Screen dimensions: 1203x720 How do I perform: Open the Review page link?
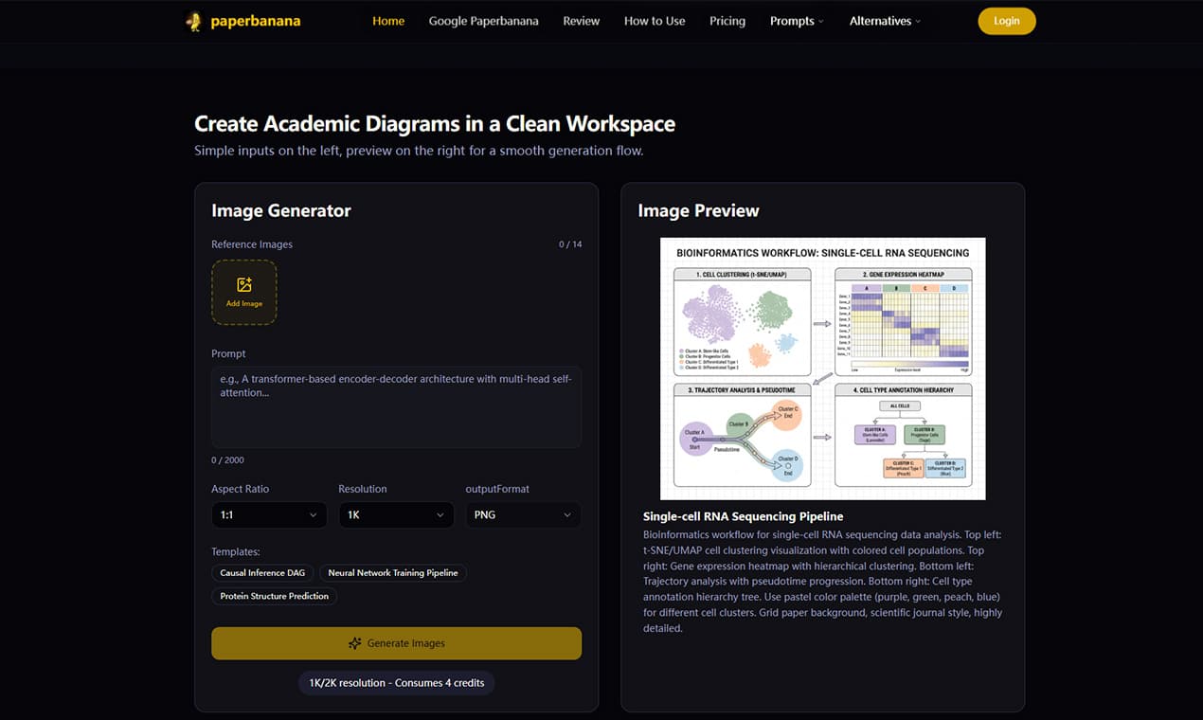(581, 21)
